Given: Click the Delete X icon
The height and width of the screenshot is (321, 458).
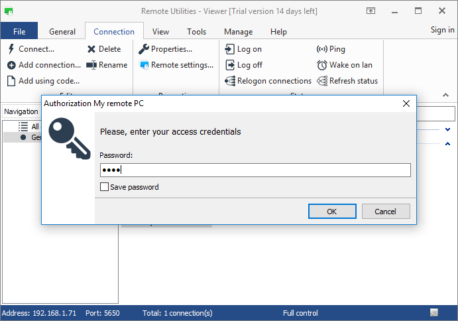Looking at the screenshot, I should click(91, 49).
